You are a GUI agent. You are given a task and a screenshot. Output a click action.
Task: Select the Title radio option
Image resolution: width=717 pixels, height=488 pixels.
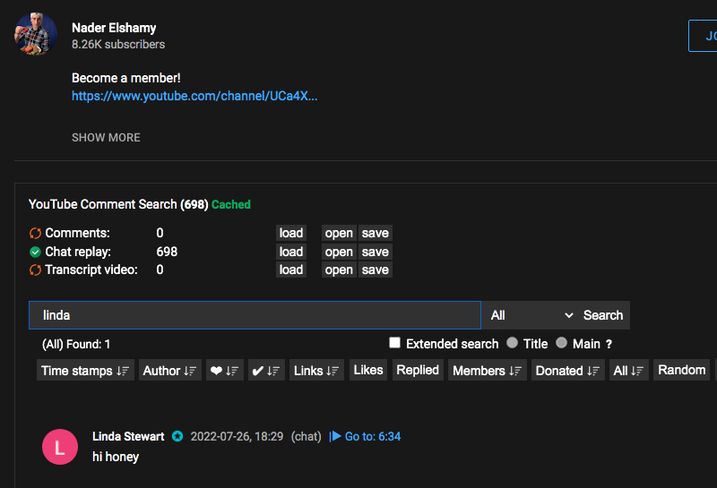click(x=512, y=343)
